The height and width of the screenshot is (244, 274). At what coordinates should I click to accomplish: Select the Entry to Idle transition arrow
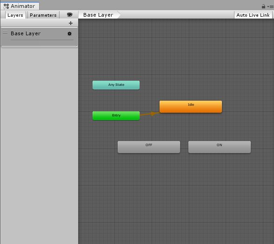[x=150, y=114]
